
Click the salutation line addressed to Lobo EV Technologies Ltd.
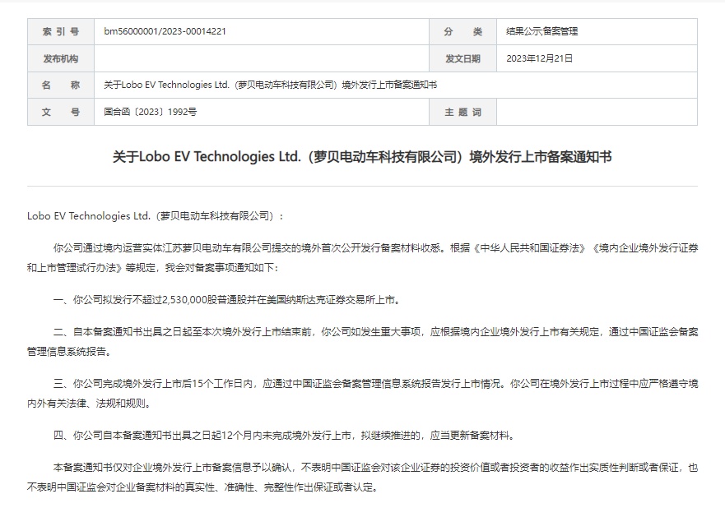tap(156, 216)
